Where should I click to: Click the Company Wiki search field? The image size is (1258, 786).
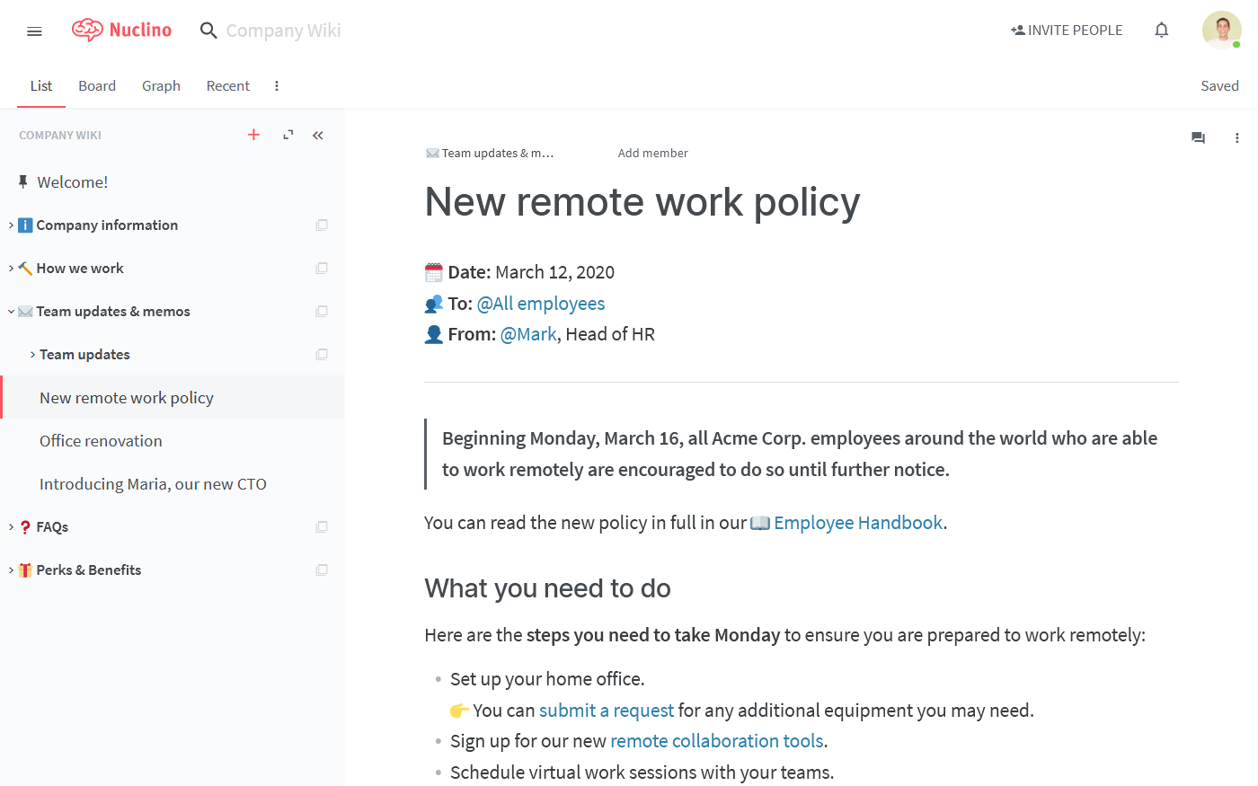point(284,30)
